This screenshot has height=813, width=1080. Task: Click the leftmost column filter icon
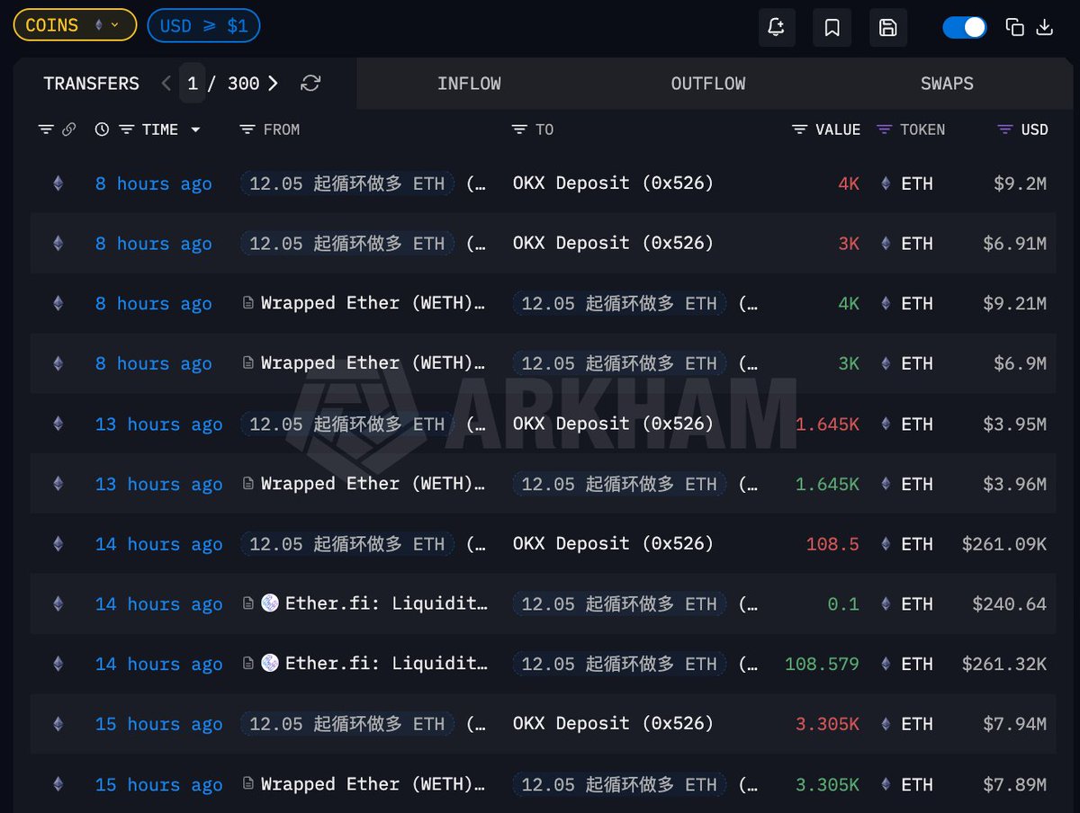tap(46, 130)
